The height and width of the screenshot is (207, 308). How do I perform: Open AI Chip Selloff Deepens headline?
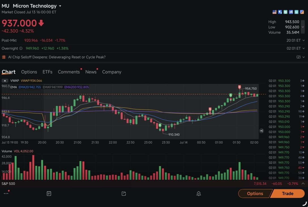pos(57,57)
